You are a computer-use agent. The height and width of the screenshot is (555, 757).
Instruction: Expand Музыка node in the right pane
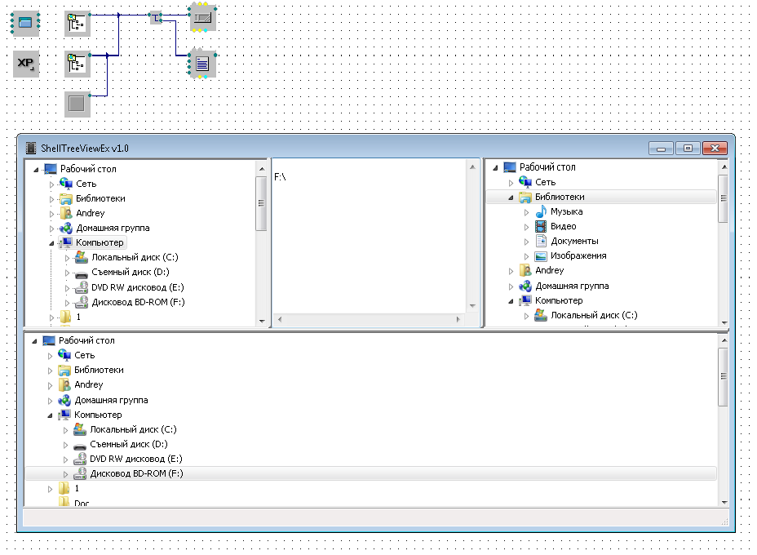click(527, 212)
